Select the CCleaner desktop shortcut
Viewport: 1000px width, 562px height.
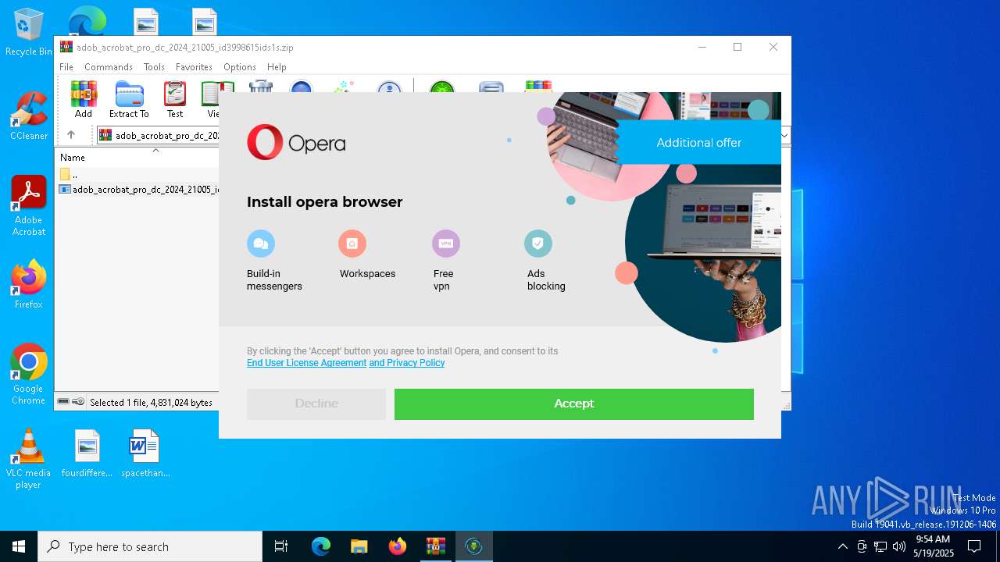(x=29, y=116)
